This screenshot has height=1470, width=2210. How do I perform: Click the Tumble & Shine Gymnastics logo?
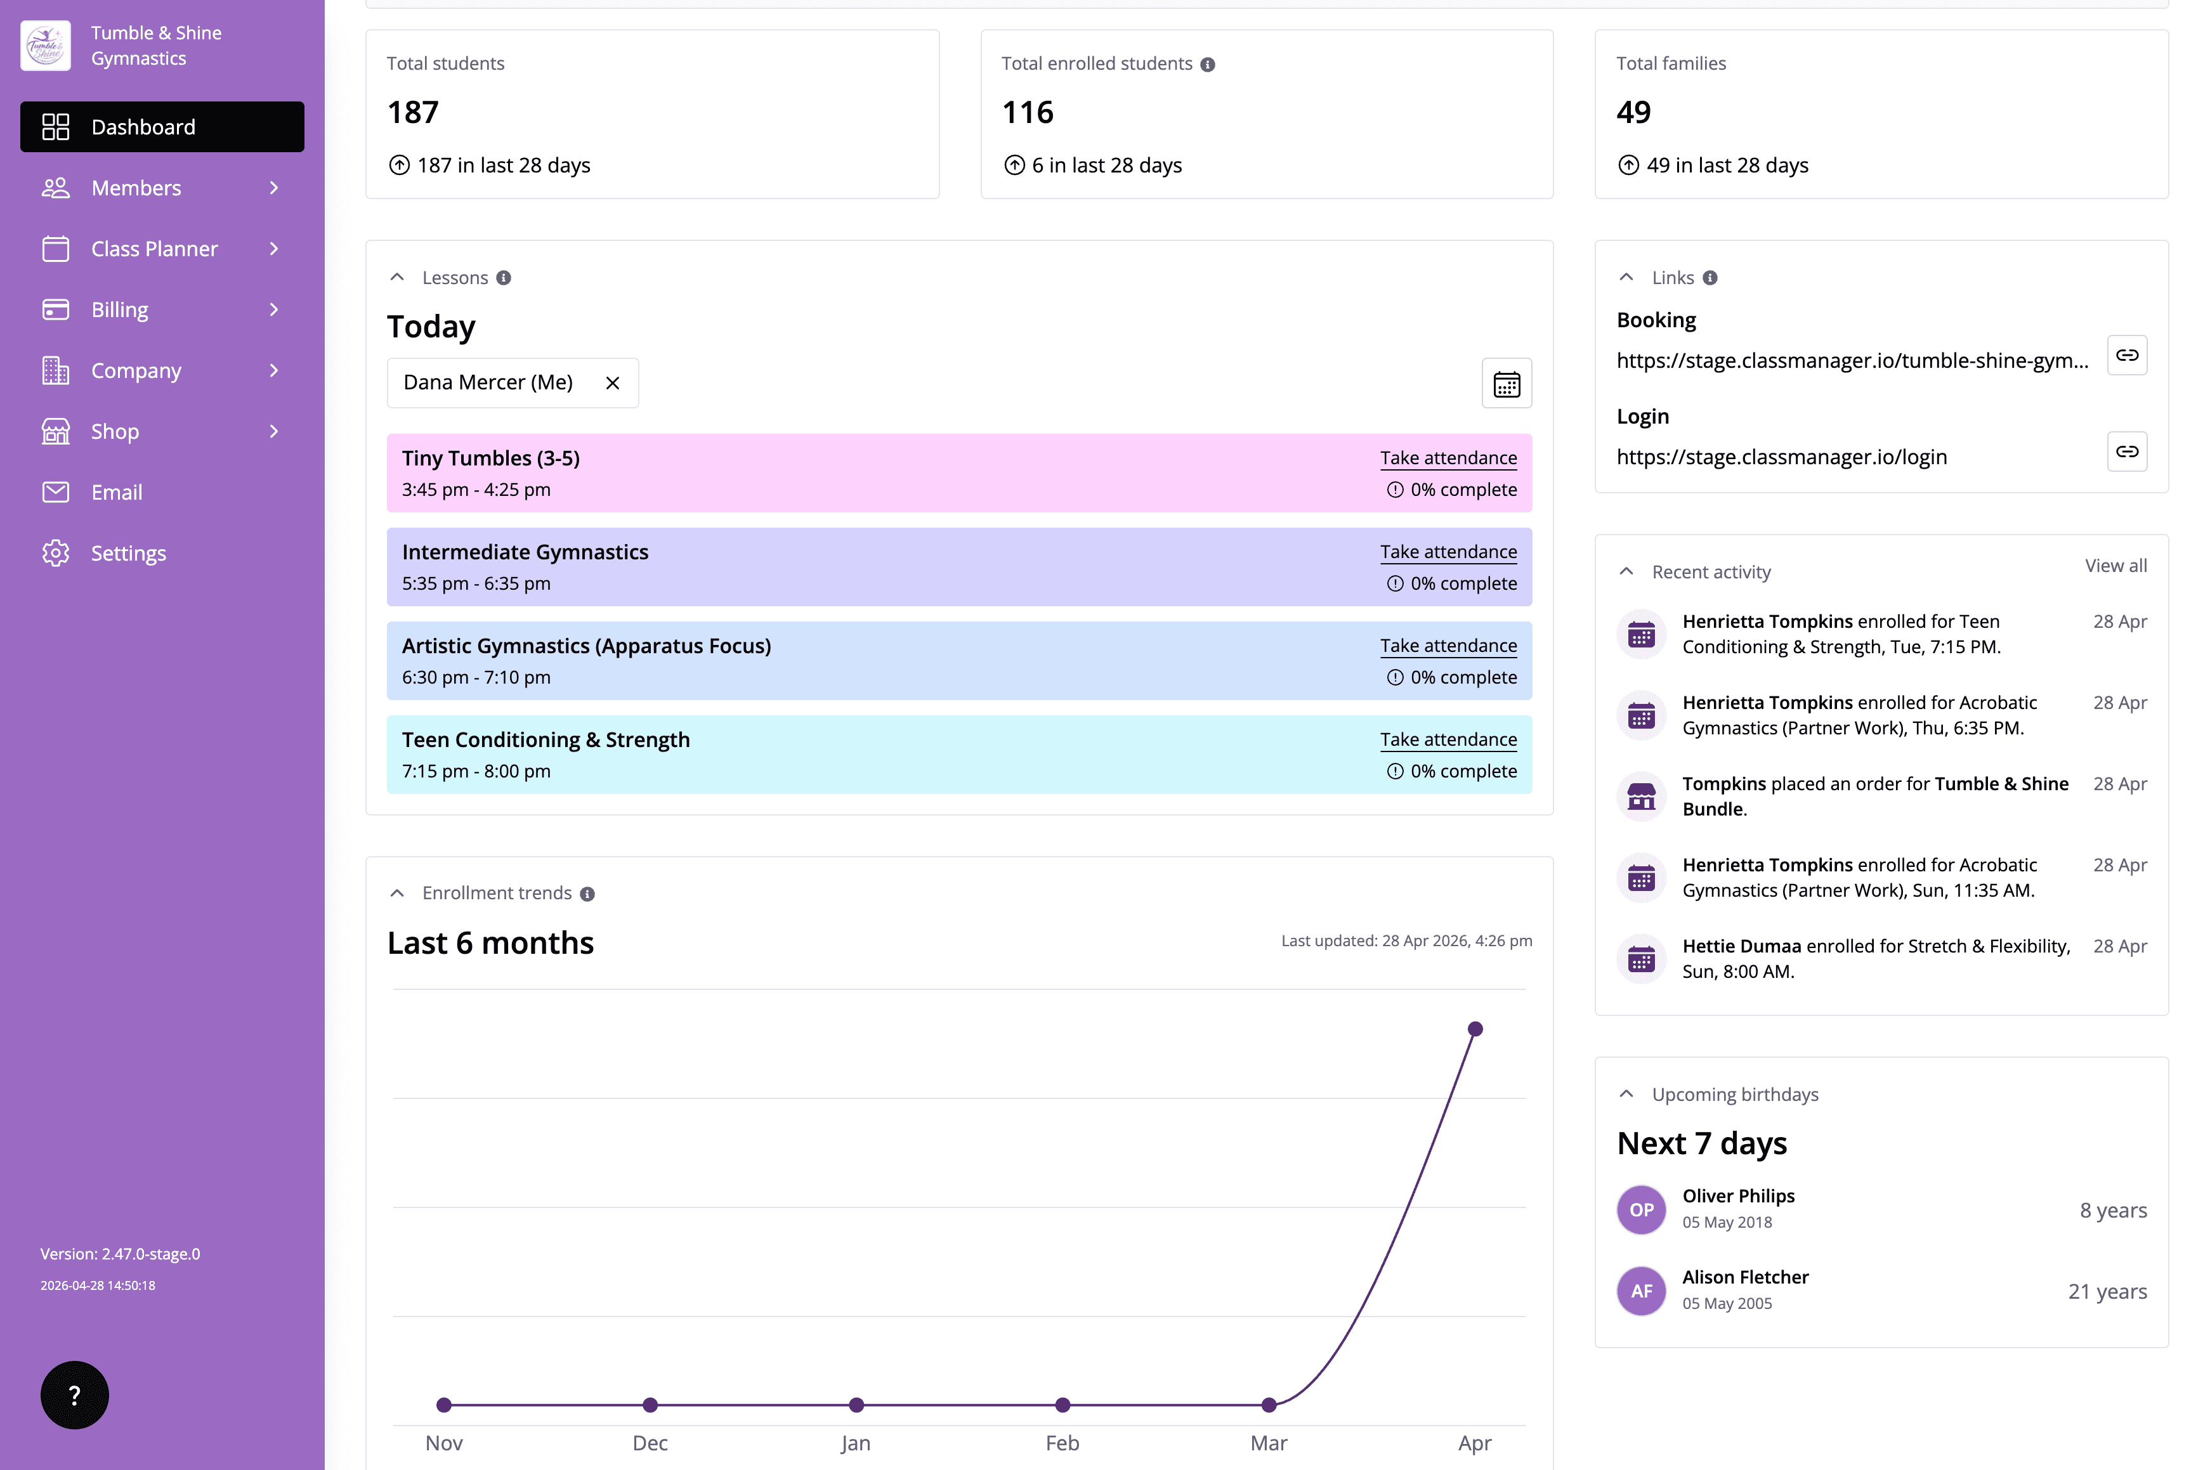coord(46,46)
